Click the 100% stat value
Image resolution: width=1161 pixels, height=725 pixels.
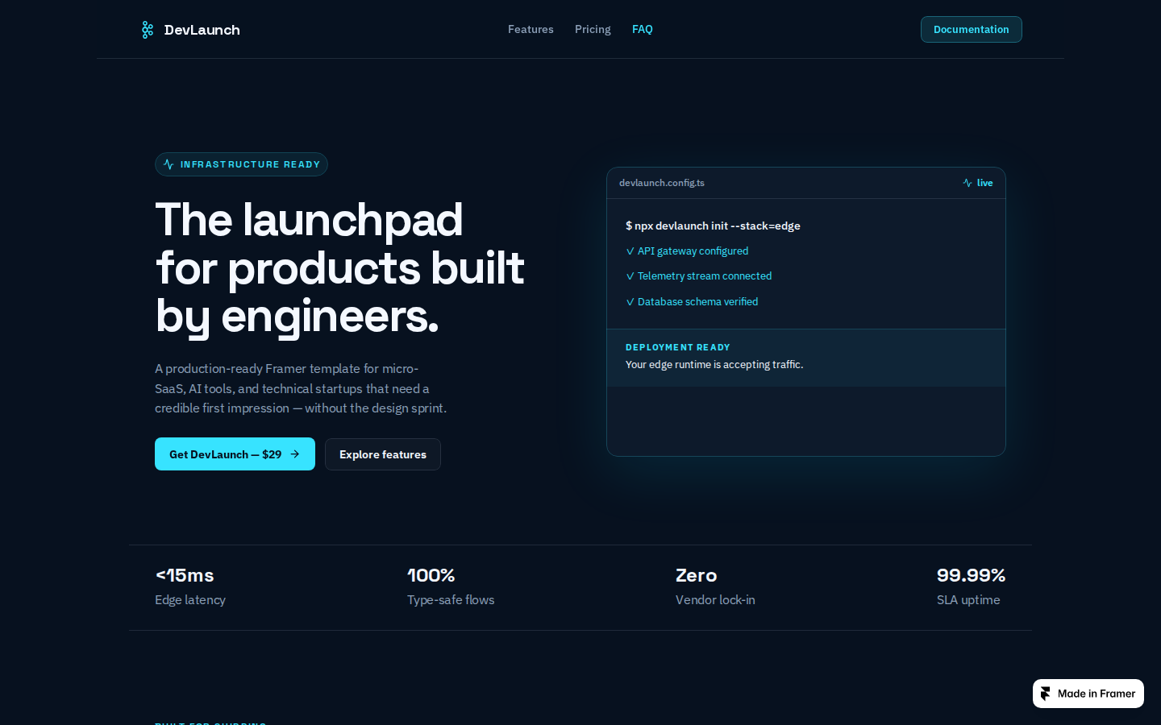(431, 575)
